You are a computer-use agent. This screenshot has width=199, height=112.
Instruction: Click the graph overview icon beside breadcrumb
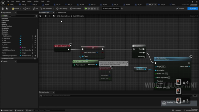click(x=54, y=16)
